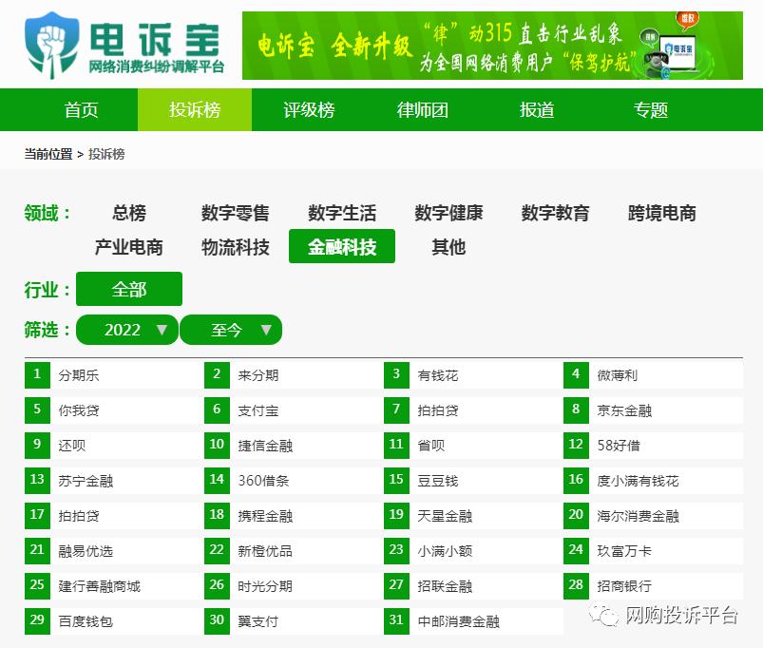This screenshot has height=648, width=763.
Task: Switch to the 评级榜 navigation tab
Action: point(308,110)
